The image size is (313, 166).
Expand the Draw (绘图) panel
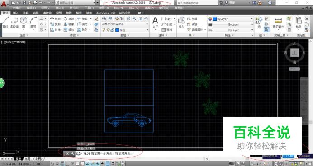click(24, 35)
